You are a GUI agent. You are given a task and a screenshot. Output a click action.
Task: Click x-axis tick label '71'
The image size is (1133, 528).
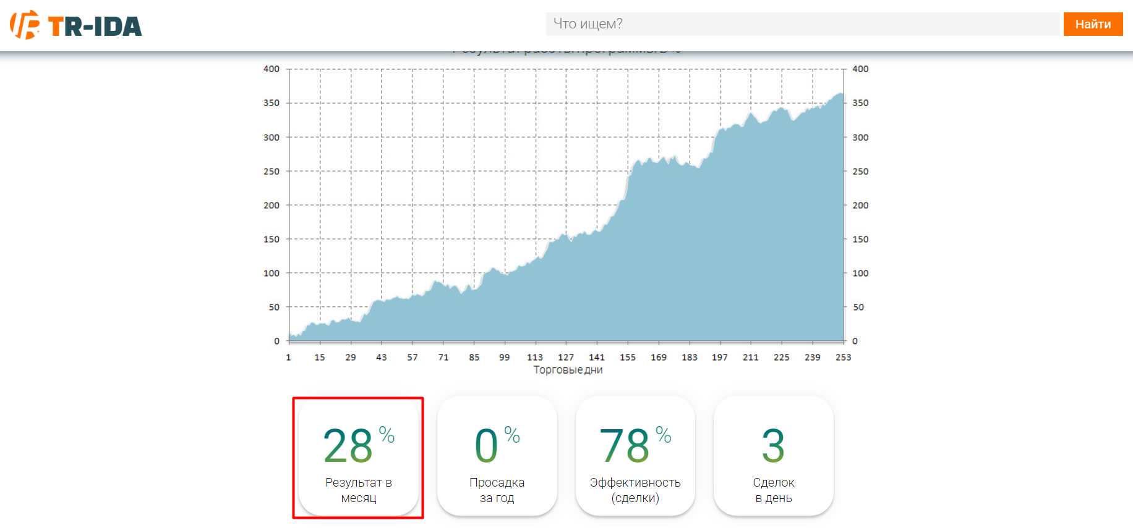[x=443, y=358]
